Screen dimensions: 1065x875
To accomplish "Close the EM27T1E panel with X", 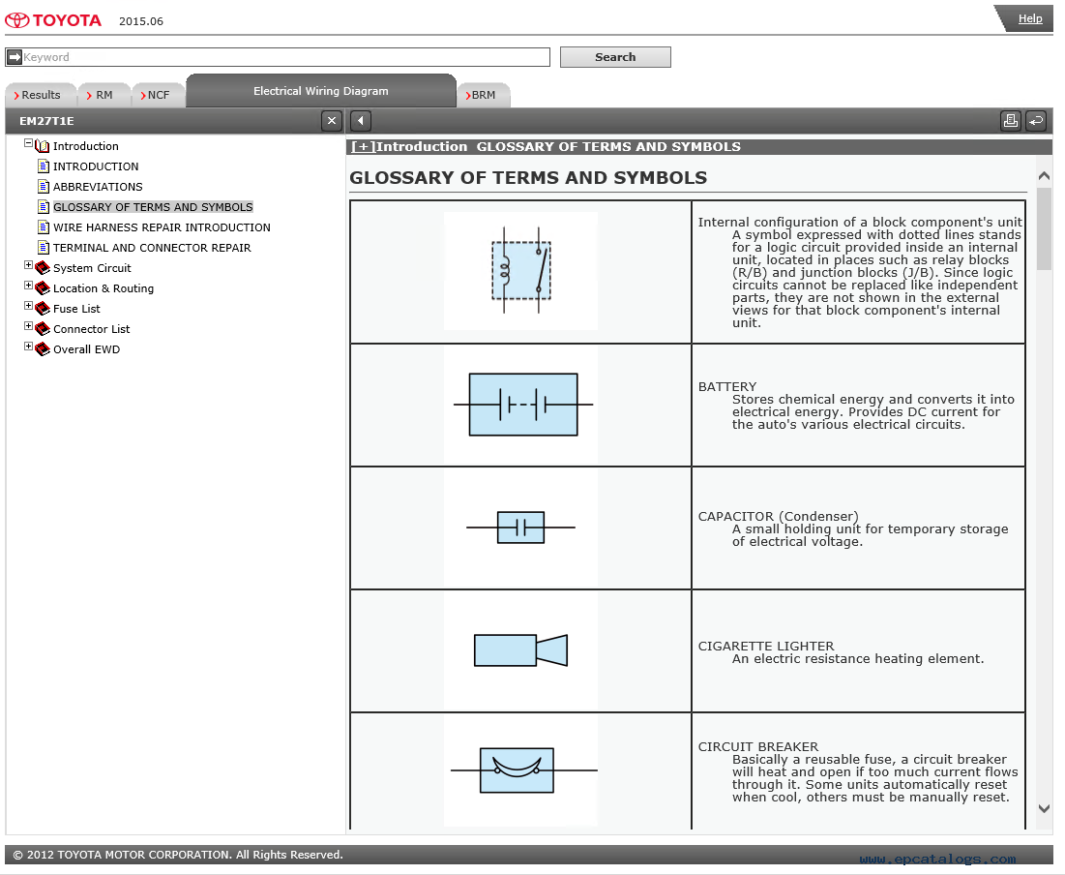I will coord(332,121).
